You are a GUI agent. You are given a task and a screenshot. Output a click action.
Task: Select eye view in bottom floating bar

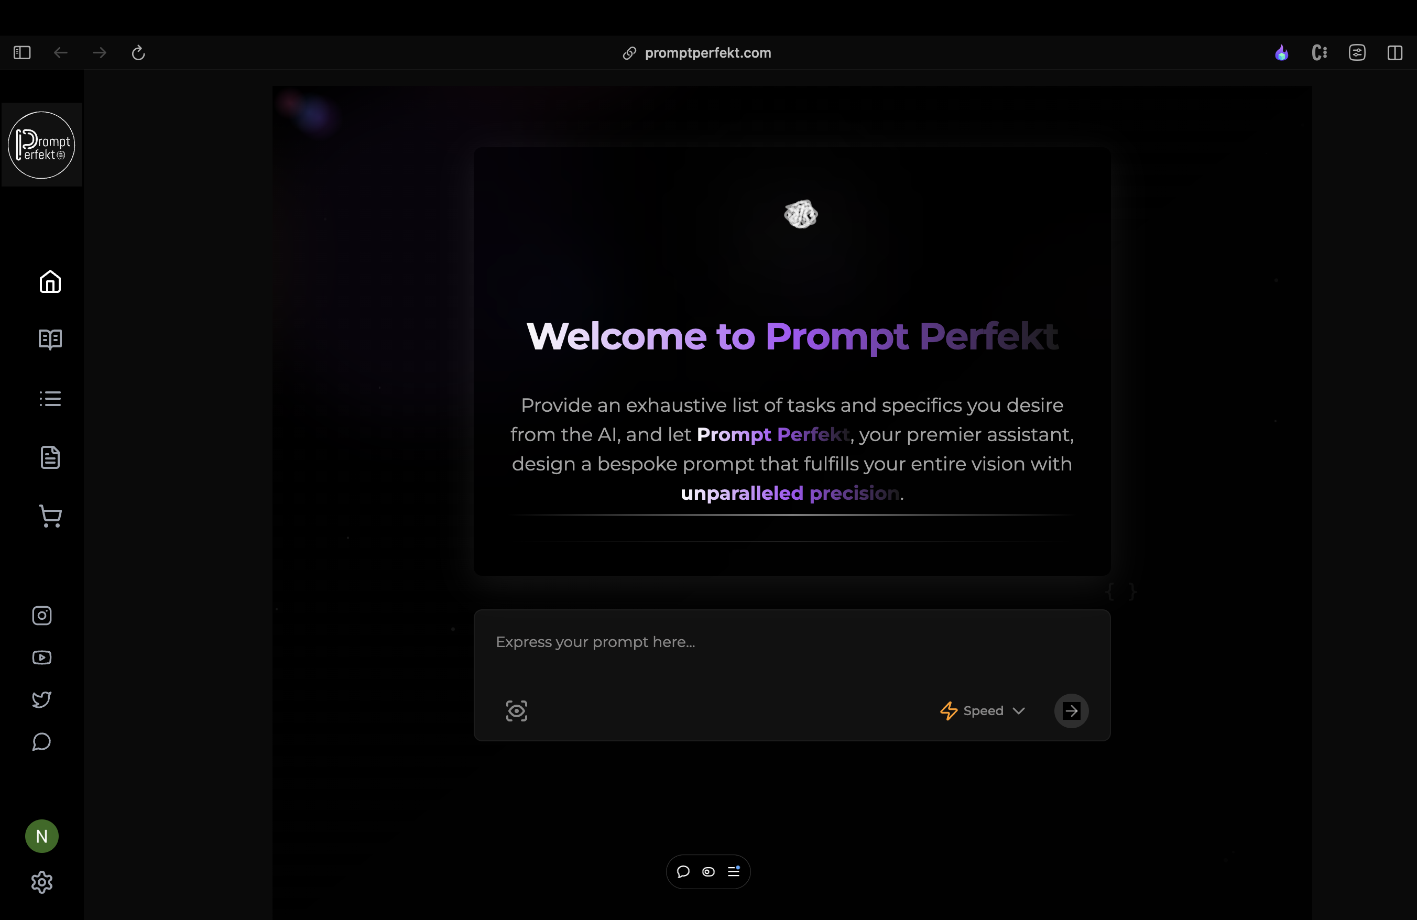(708, 872)
